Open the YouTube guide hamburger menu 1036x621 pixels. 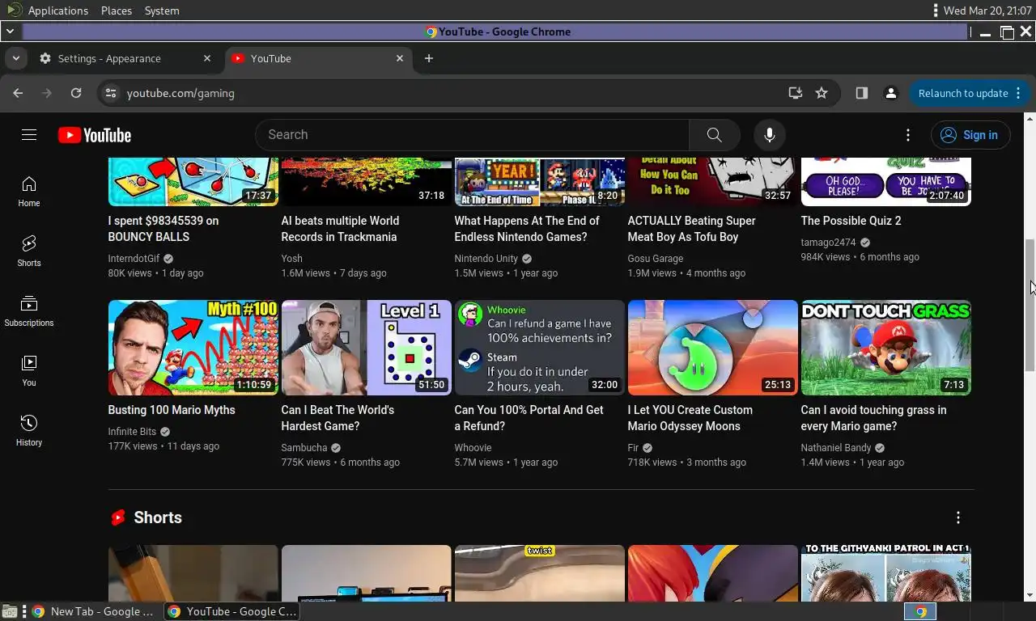click(29, 135)
